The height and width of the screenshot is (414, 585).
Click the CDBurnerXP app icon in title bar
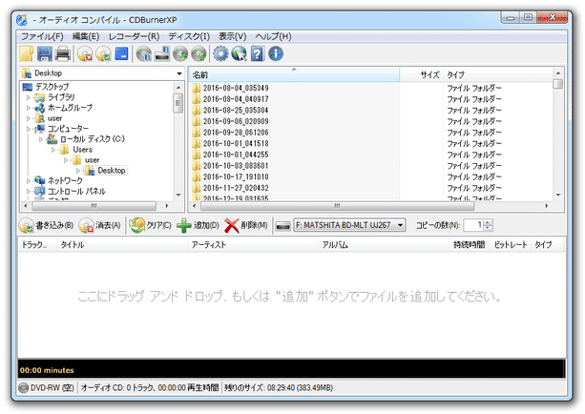tap(22, 20)
